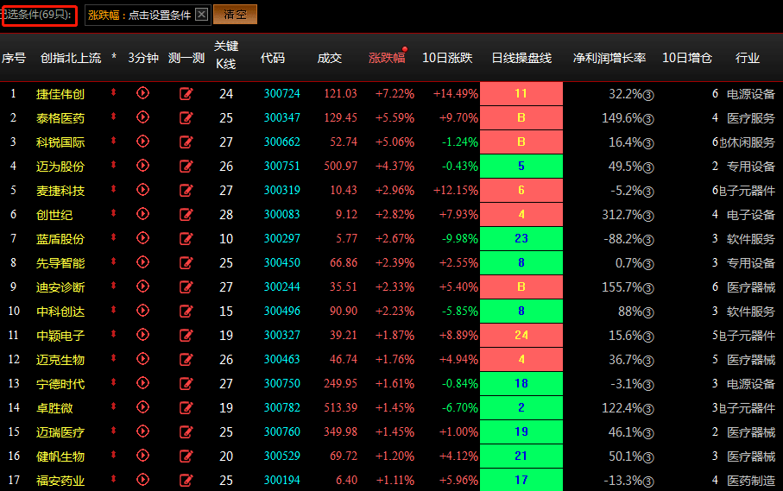Click the 行业 column header
783x491 pixels.
pyautogui.click(x=748, y=58)
